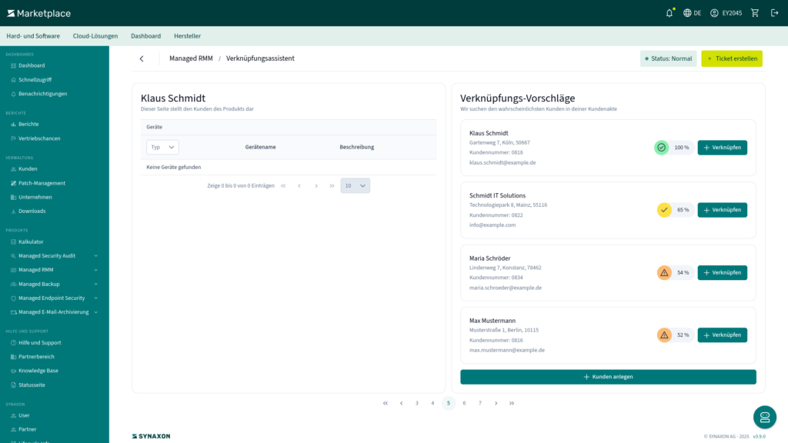Viewport: 788px width, 443px height.
Task: Open the page size dropdown showing 10
Action: 355,185
